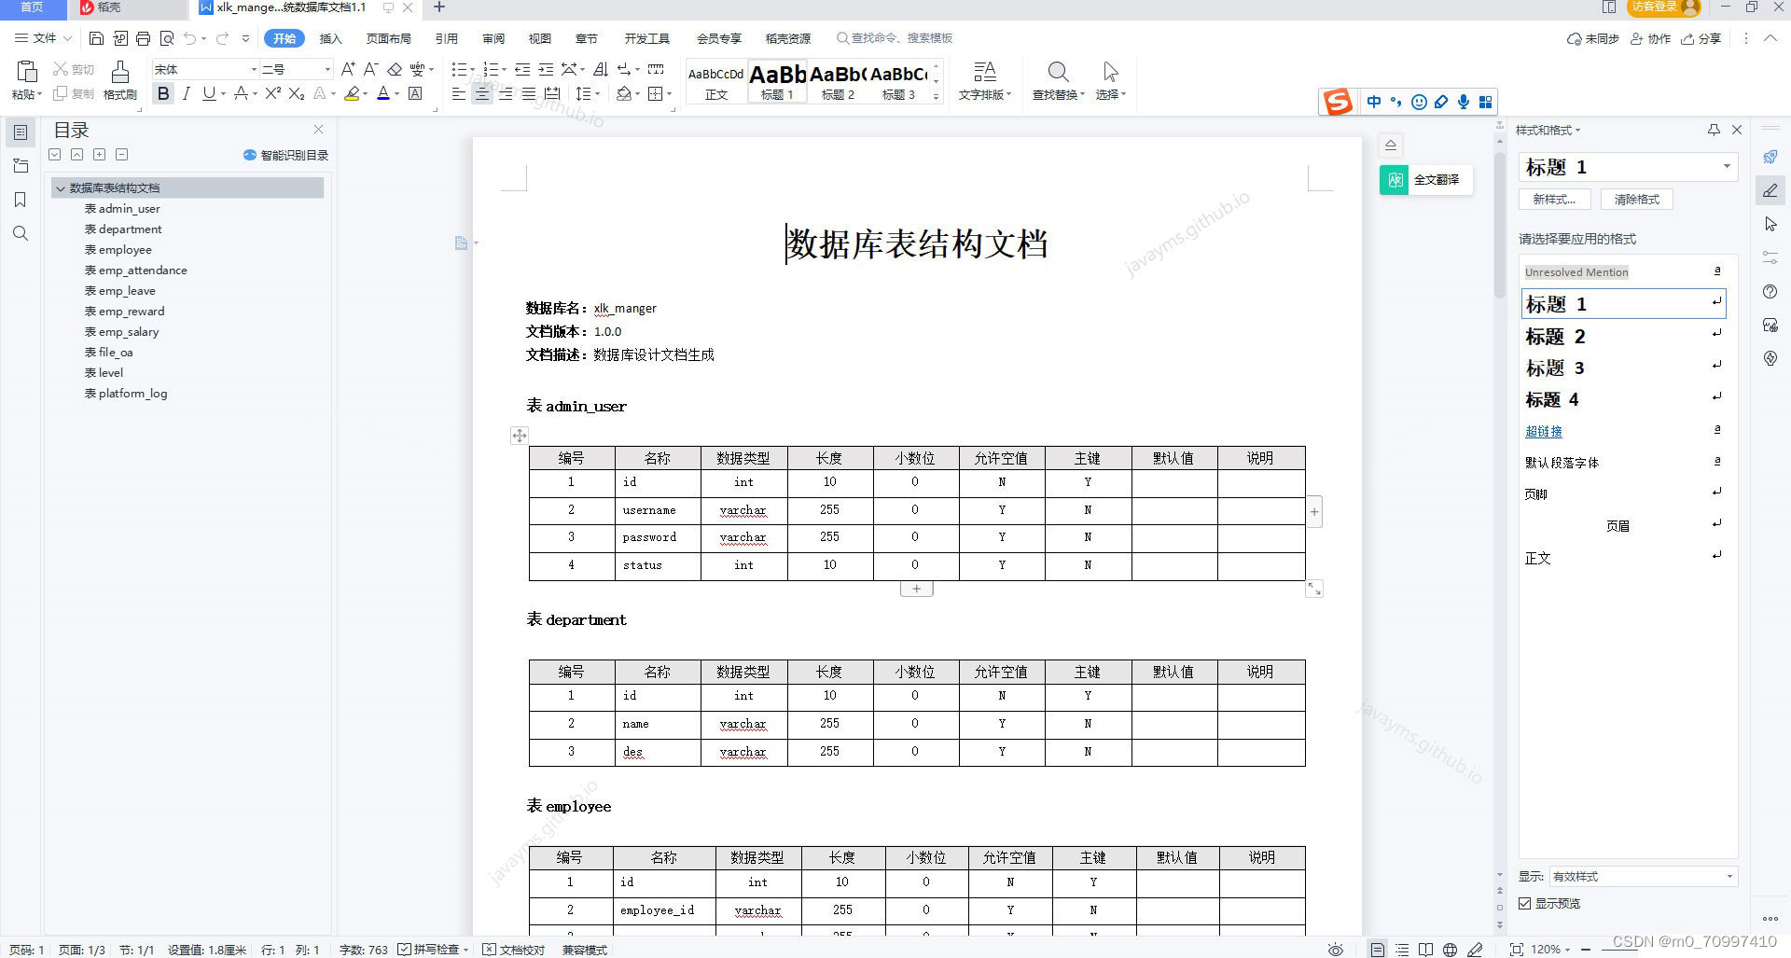Click the Undo arrow icon
The height and width of the screenshot is (958, 1791).
[190, 38]
